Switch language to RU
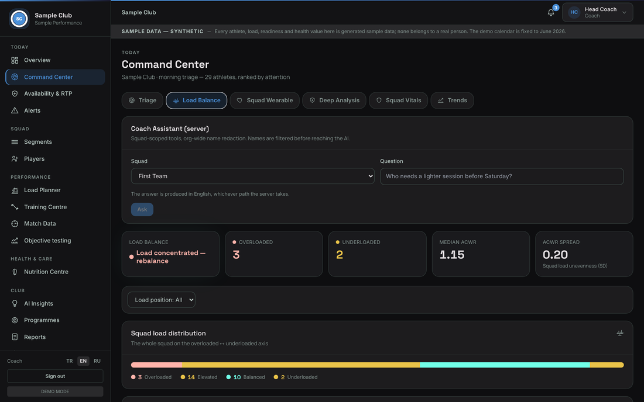 click(97, 361)
